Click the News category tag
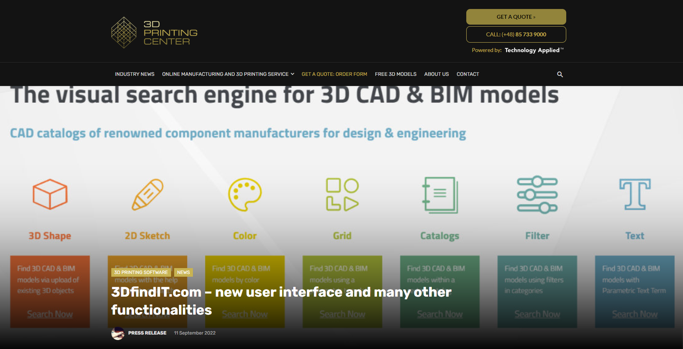683x349 pixels. 184,272
